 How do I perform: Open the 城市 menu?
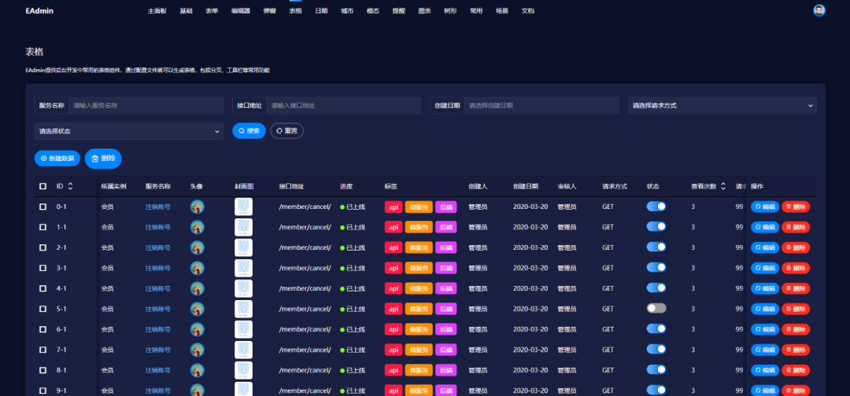click(347, 11)
